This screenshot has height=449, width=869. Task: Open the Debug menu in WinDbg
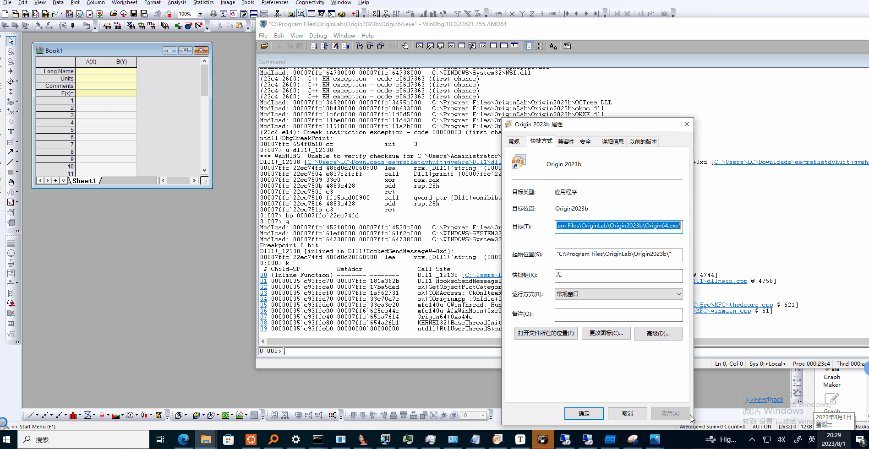[318, 36]
